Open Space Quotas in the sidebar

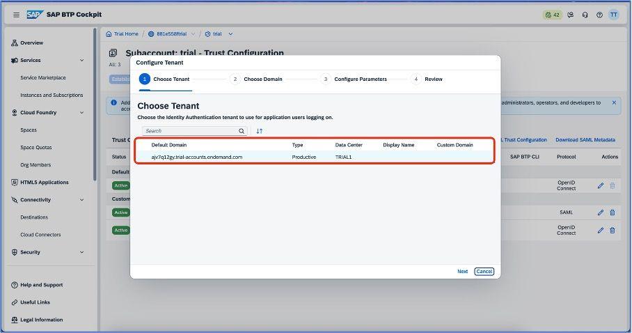pyautogui.click(x=36, y=147)
